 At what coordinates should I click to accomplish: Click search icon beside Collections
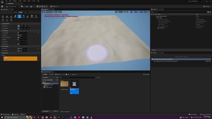click(x=57, y=111)
